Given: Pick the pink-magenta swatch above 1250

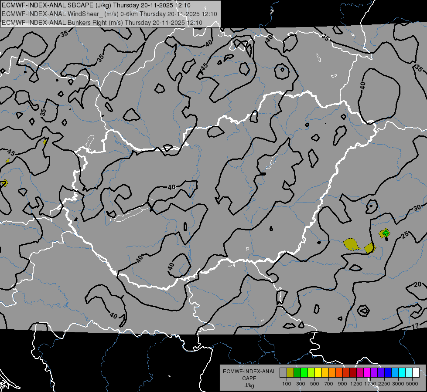Looking at the screenshot, I should (x=360, y=373).
